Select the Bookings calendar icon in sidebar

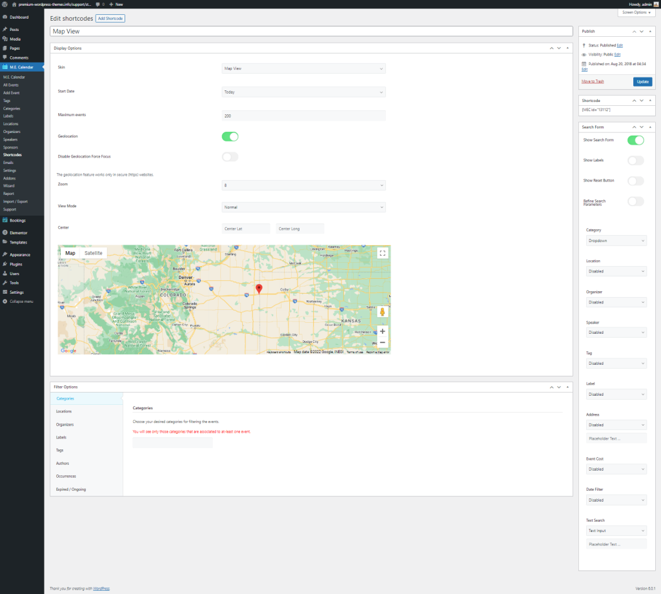(x=6, y=220)
